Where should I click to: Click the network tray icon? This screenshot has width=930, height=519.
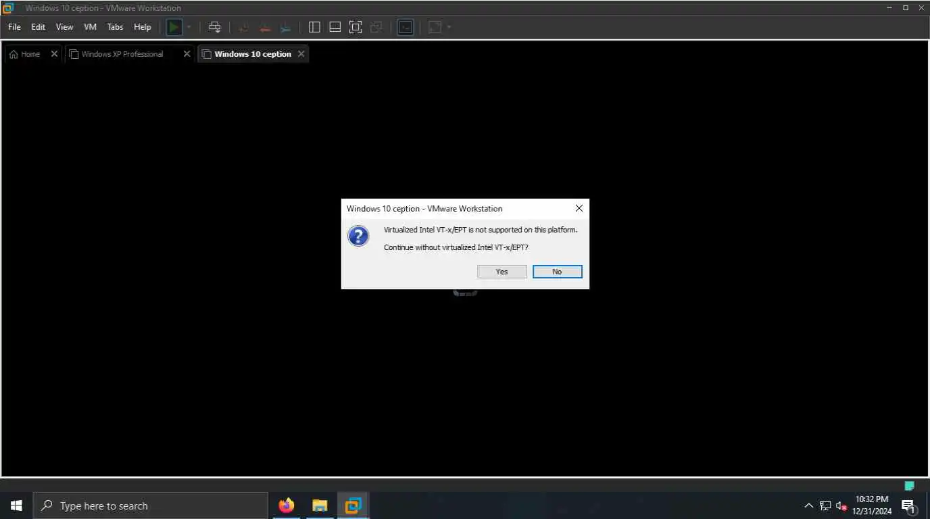(x=825, y=505)
